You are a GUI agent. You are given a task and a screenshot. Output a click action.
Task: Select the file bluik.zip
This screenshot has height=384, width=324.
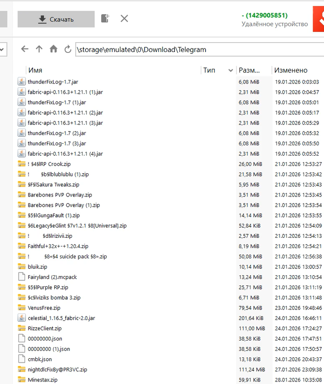click(37, 267)
